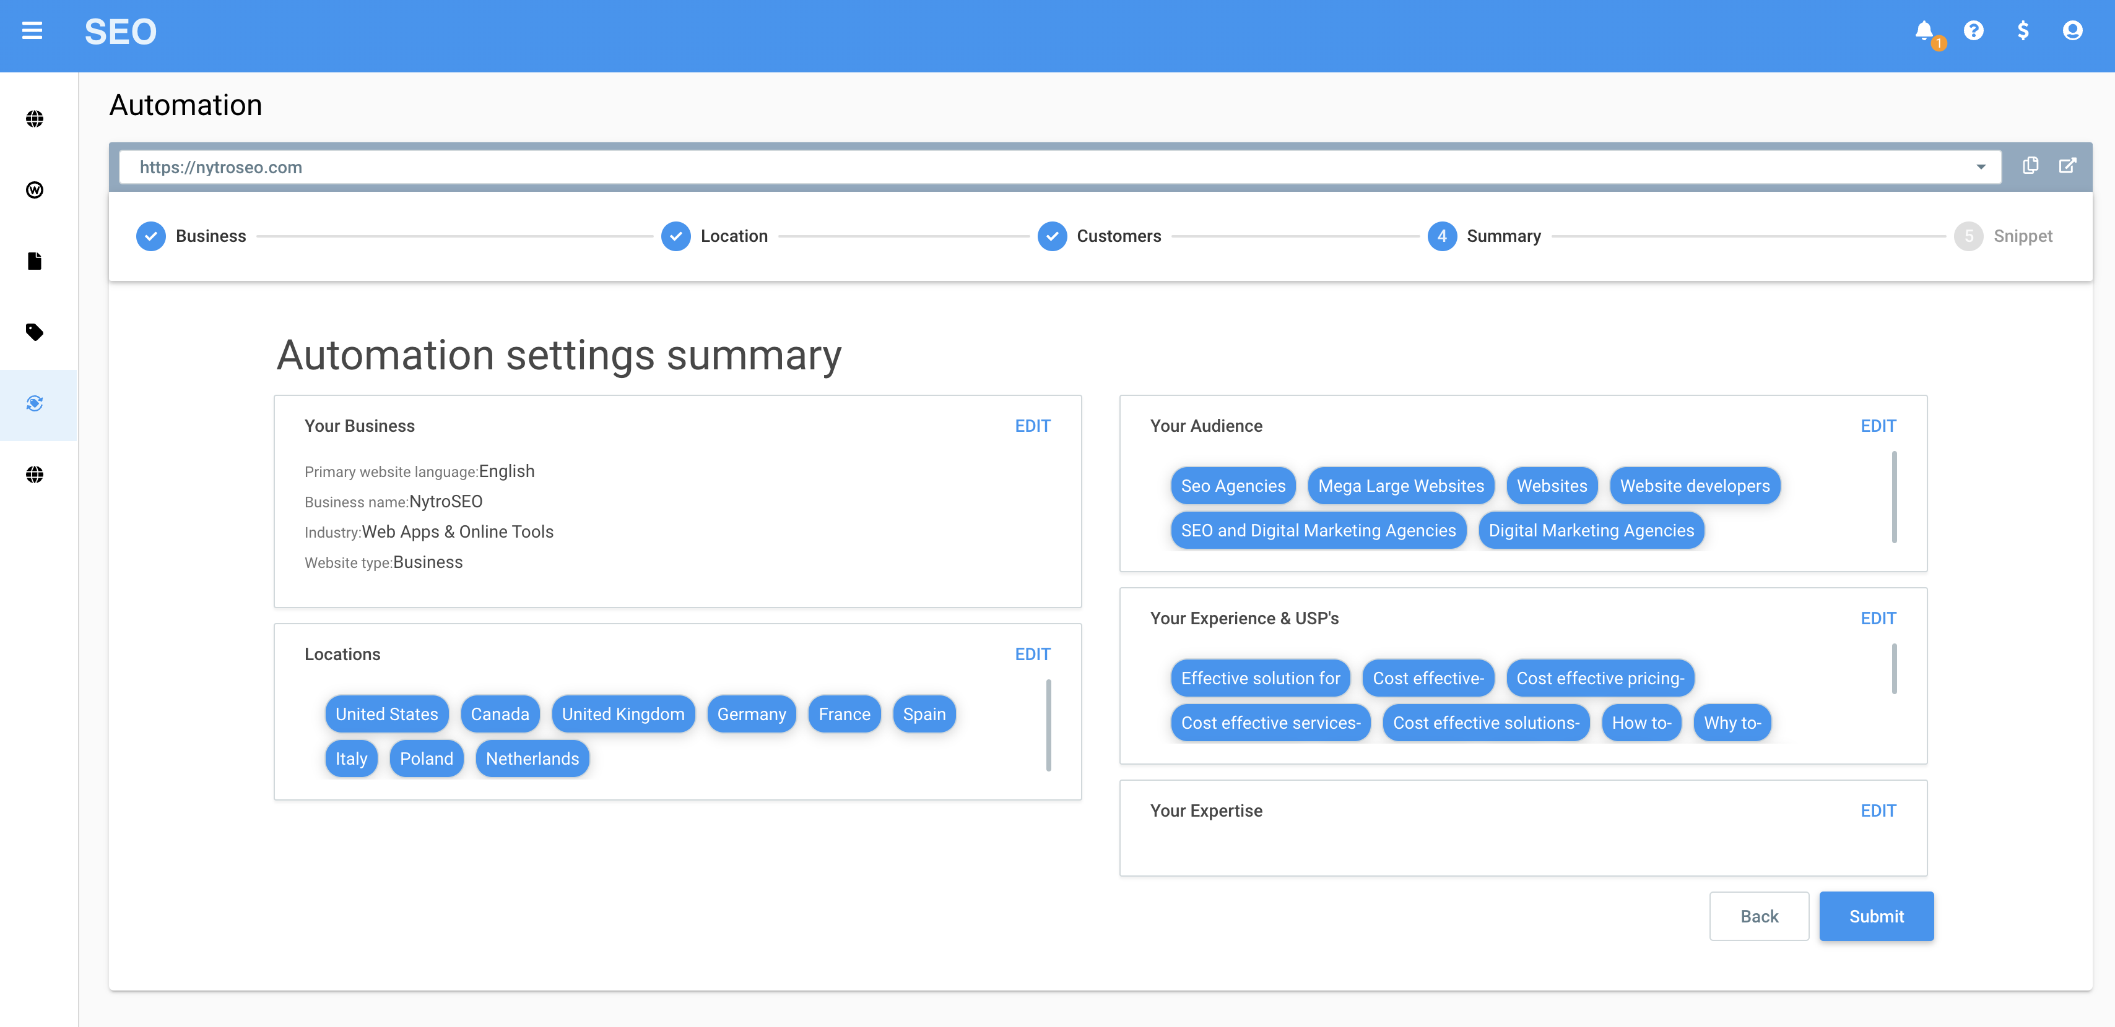Click the Primary website language English value
The image size is (2115, 1027).
pos(506,471)
